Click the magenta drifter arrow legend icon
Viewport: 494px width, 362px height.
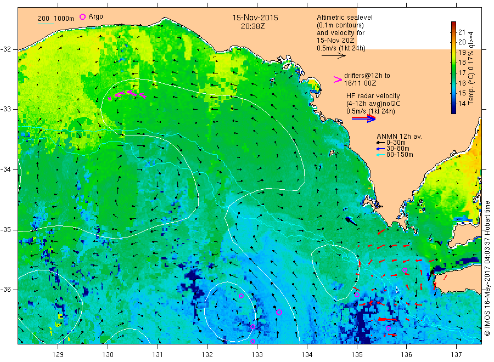pyautogui.click(x=338, y=80)
